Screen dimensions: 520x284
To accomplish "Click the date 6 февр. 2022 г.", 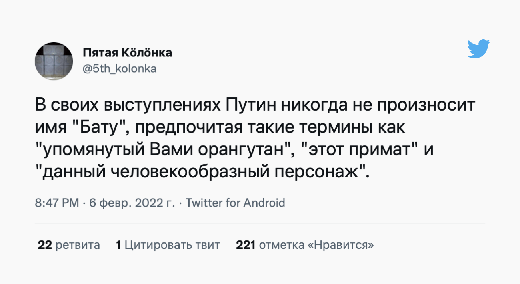I will (x=132, y=203).
